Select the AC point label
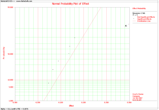Viewport: 159px width, 110px height. coord(126,26)
